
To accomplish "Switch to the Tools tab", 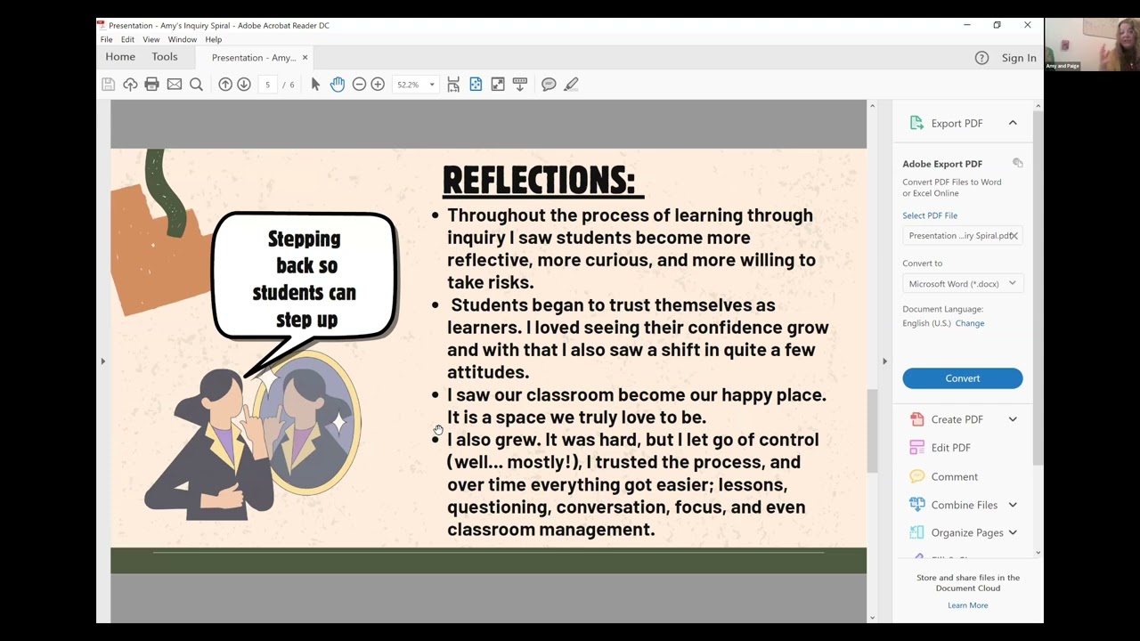I will [x=165, y=57].
